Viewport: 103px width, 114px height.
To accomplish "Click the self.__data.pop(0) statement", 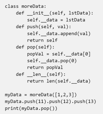I will (52, 61).
